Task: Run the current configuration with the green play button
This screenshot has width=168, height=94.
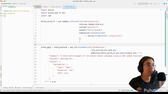Action: (x=149, y=4)
